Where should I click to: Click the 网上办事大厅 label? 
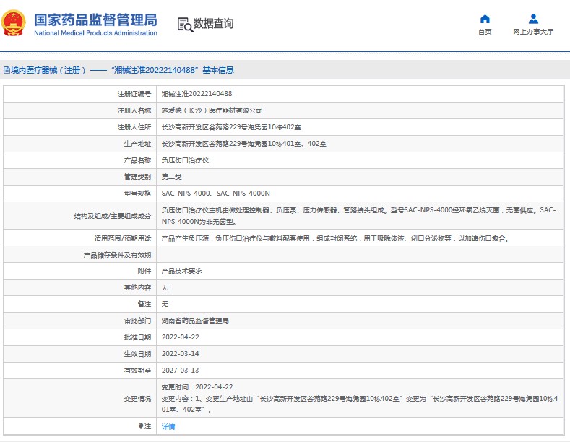tap(533, 32)
